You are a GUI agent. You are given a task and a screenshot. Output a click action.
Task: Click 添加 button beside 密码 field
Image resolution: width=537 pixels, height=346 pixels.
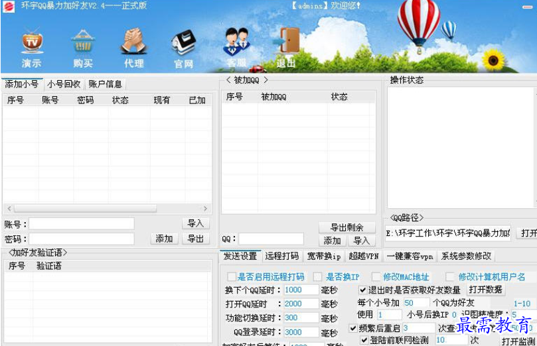(x=164, y=239)
